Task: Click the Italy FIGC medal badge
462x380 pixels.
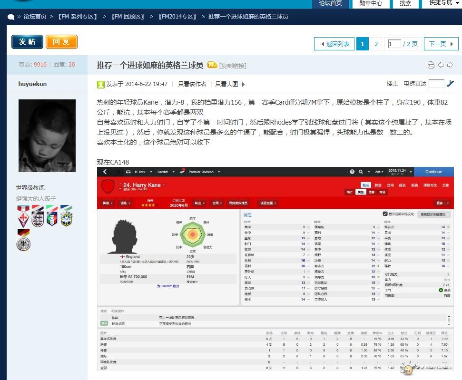Action: point(52,216)
